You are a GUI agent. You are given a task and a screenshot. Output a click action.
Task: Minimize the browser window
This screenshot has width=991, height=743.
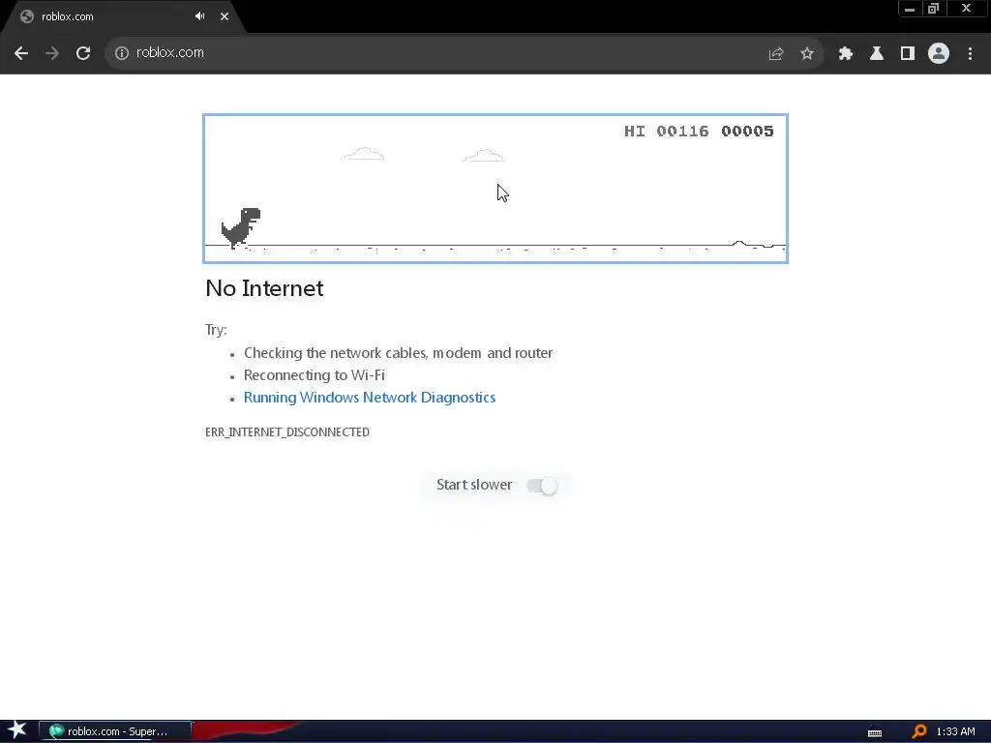click(910, 9)
